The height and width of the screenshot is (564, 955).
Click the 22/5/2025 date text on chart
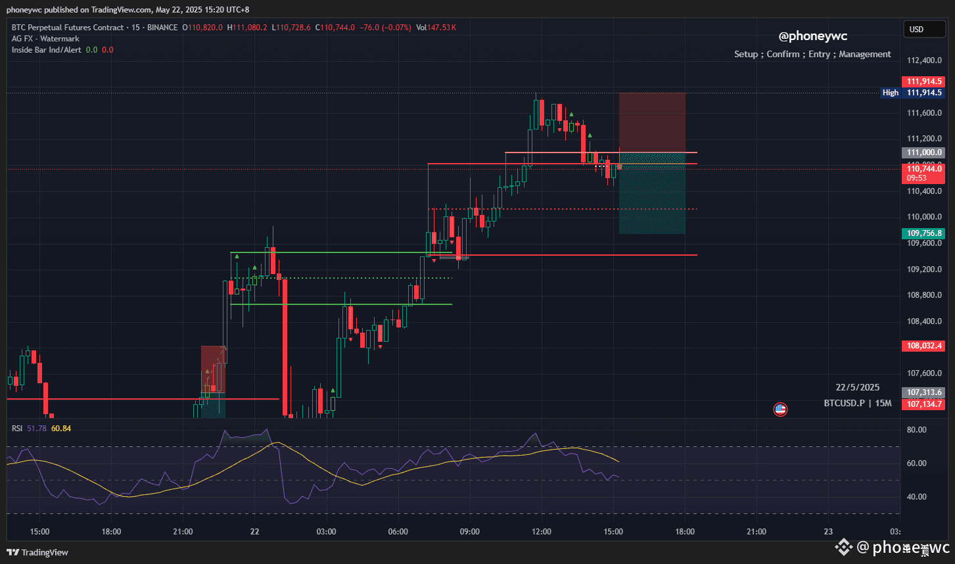tap(858, 387)
